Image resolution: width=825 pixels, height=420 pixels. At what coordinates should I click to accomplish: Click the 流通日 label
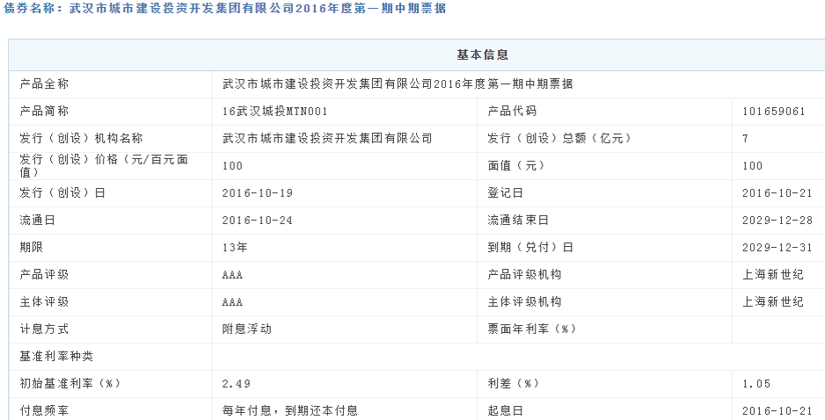37,221
